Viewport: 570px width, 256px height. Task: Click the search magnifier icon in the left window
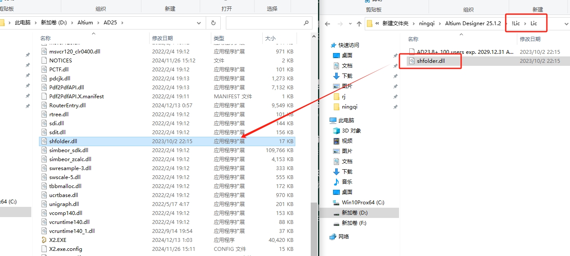point(306,23)
